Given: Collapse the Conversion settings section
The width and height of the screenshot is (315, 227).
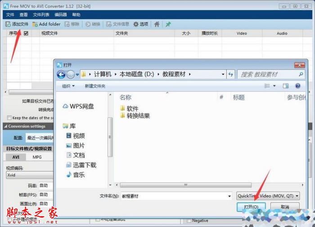Looking at the screenshot, I should tap(5, 126).
